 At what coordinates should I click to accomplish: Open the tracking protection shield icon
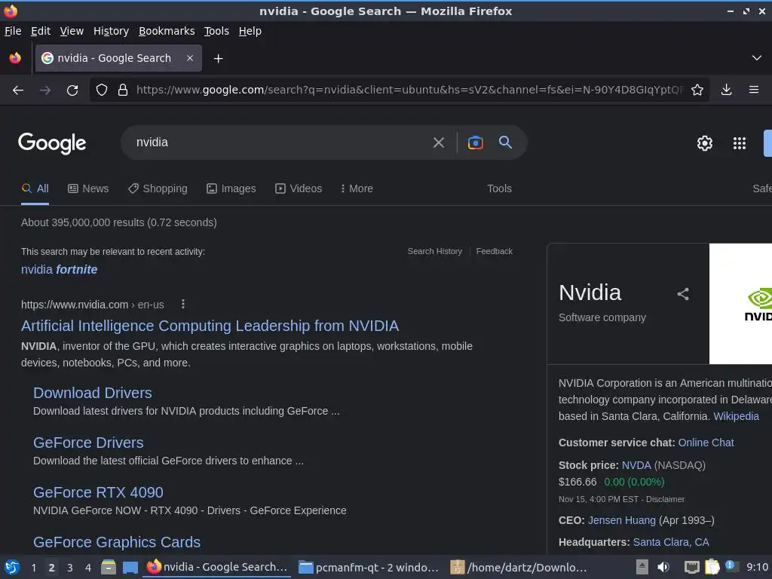102,90
